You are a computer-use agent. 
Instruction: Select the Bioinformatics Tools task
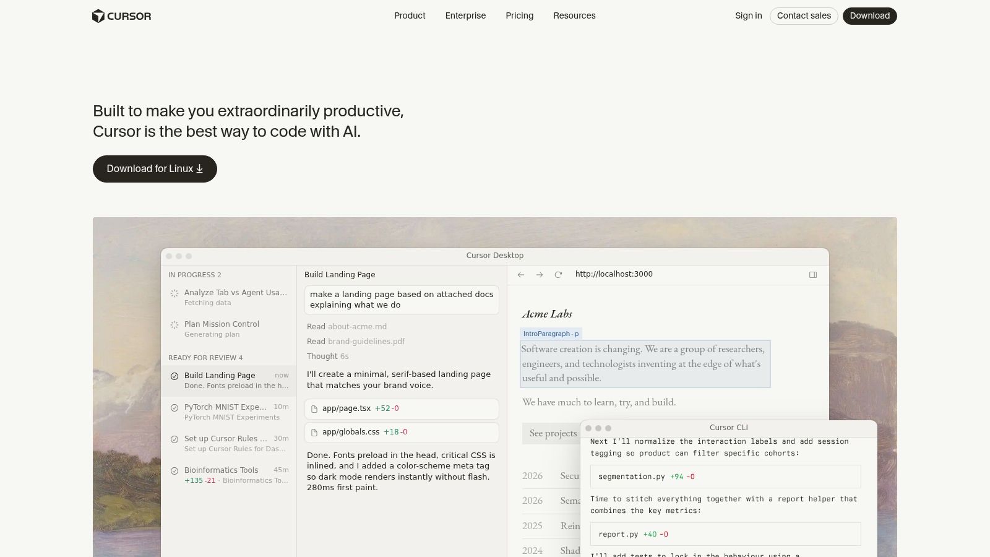(x=229, y=475)
